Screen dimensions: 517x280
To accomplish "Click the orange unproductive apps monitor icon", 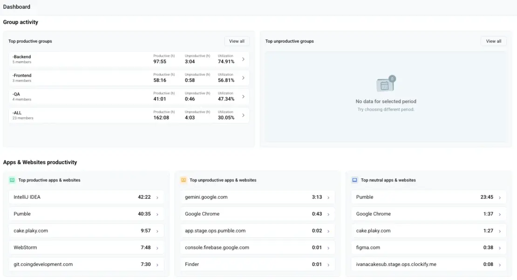I will [x=184, y=180].
